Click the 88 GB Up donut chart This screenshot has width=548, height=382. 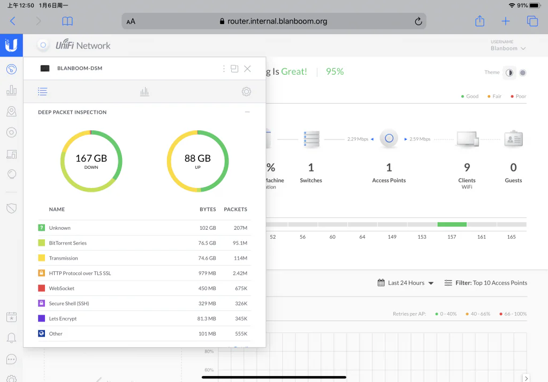(198, 161)
